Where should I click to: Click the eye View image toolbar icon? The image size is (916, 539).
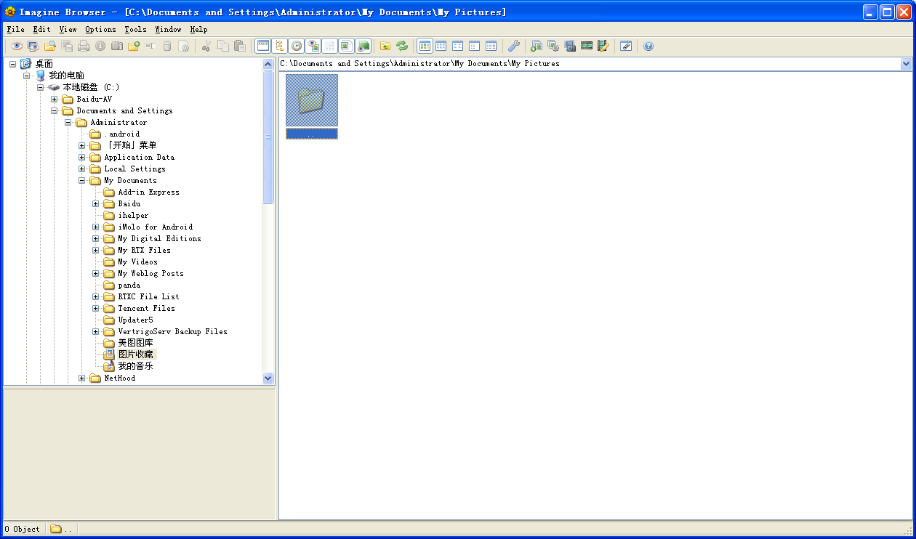coord(17,46)
